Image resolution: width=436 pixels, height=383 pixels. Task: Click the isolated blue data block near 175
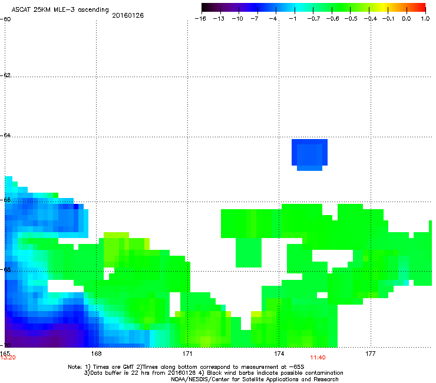(309, 154)
